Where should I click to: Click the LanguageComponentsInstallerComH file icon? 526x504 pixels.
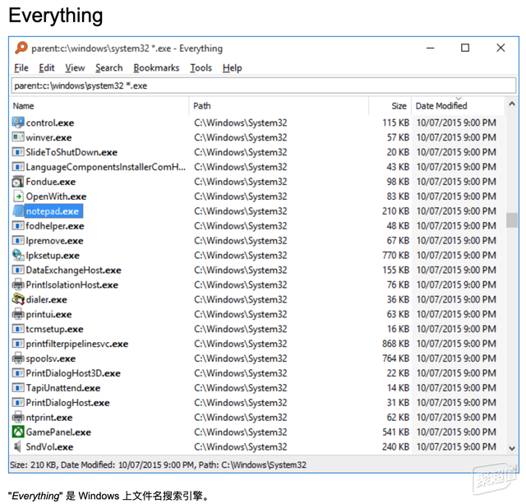click(x=18, y=167)
